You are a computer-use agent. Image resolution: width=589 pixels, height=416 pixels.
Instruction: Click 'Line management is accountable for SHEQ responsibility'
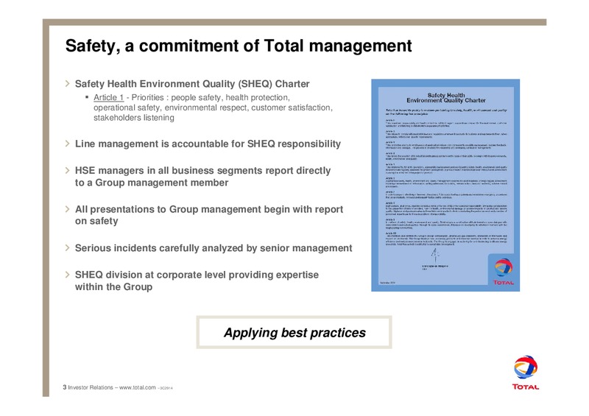(x=208, y=144)
